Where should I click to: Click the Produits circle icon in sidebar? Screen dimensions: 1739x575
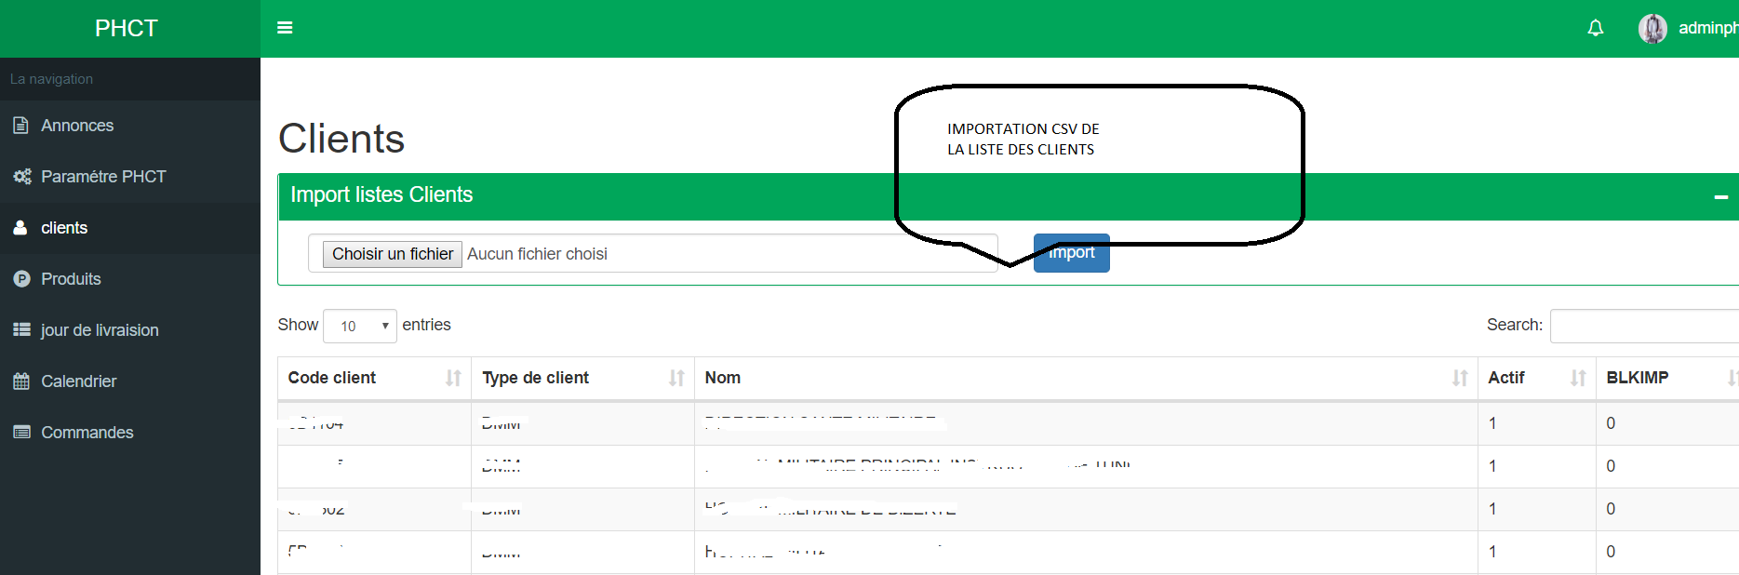[x=21, y=279]
